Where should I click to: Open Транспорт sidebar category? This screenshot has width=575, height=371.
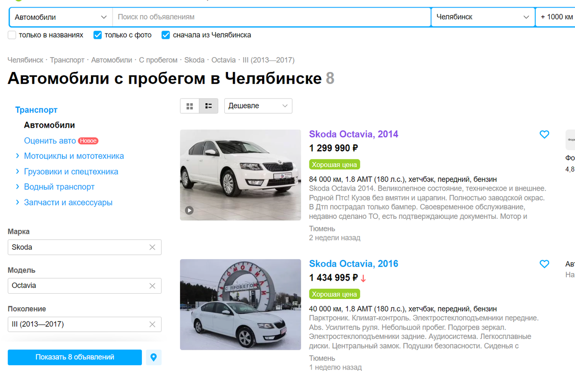tap(36, 110)
